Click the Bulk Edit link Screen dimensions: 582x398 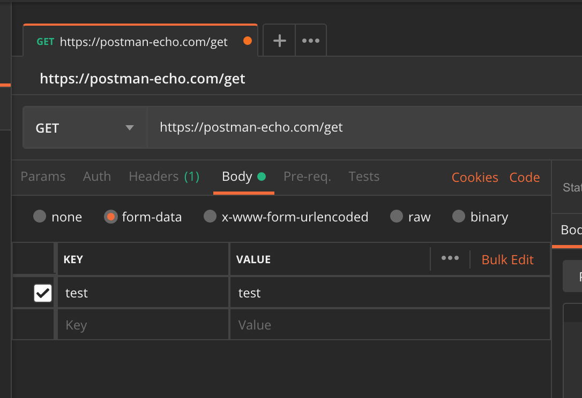[x=507, y=259]
